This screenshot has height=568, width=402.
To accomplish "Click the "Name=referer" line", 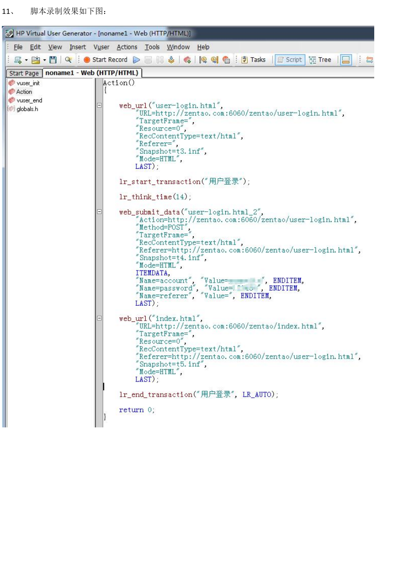I will pos(204,296).
